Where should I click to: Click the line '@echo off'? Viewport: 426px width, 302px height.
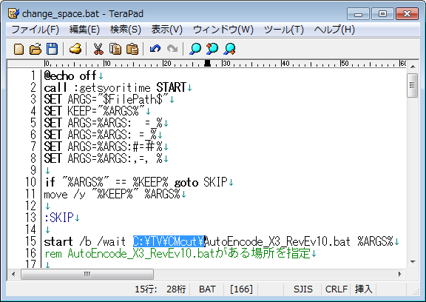(x=70, y=75)
